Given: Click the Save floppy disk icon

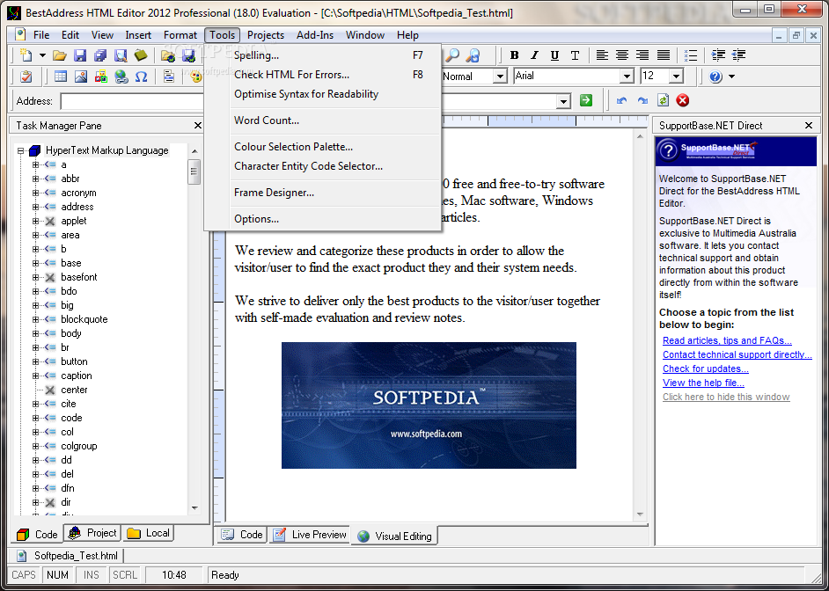Looking at the screenshot, I should pos(80,55).
